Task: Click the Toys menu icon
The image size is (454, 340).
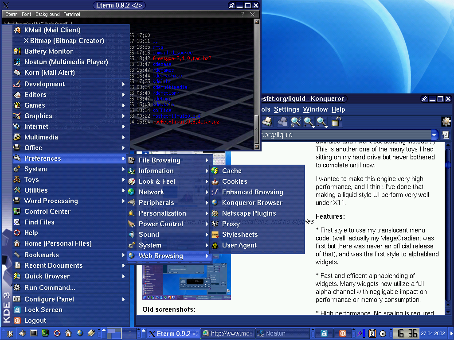Action: click(17, 180)
